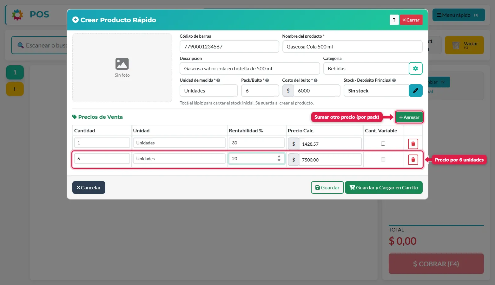Click the Sin foto image placeholder
The height and width of the screenshot is (285, 495).
(122, 68)
